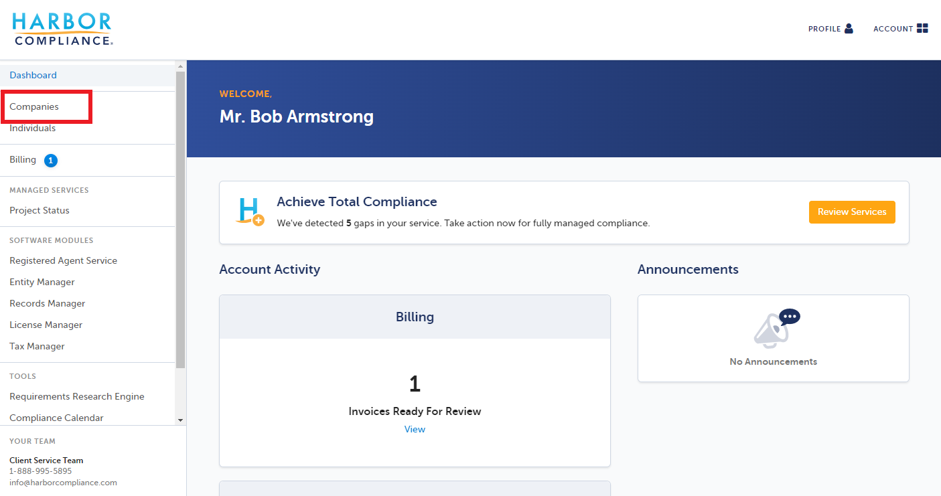Viewport: 941px width, 496px height.
Task: Click the invoice count number 1
Action: point(415,384)
